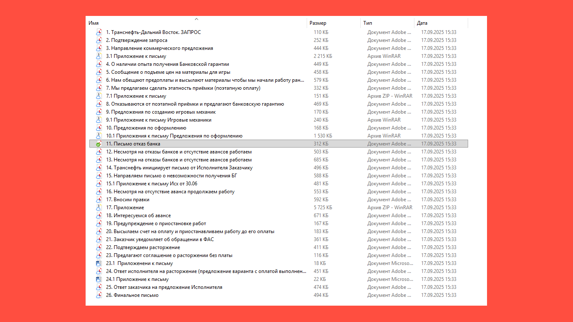Click the PDF icon of "14. Транснефть инициирует письмо"
This screenshot has height=322, width=573.
[x=99, y=168]
